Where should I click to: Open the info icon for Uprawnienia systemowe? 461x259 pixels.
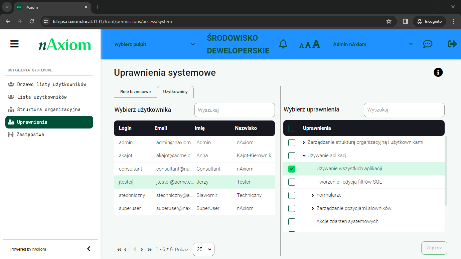[438, 72]
